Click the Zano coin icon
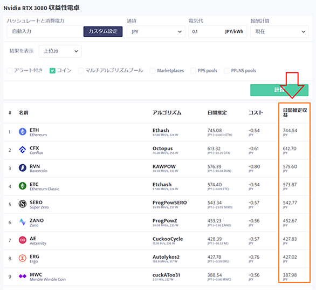The height and width of the screenshot is (290, 316). click(22, 222)
